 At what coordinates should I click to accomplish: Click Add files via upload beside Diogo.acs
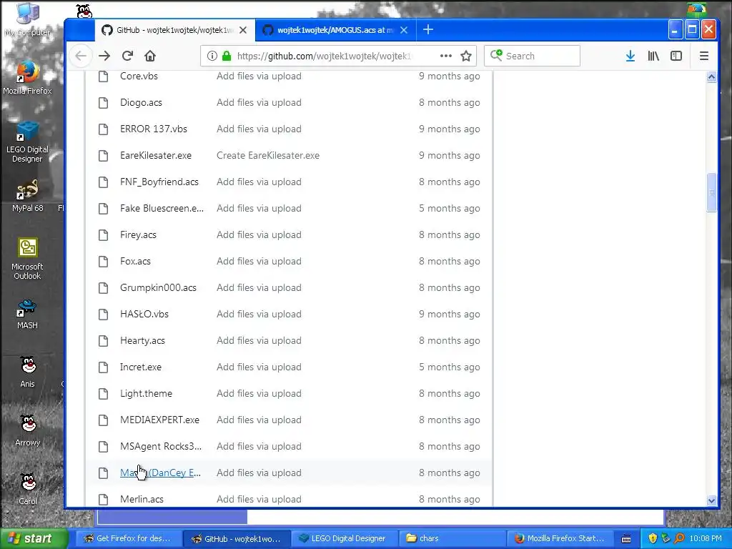259,102
